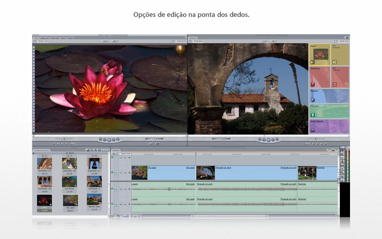This screenshot has height=239, width=382.
Task: Switch to the Filters tab in Viewer
Action: (x=63, y=38)
